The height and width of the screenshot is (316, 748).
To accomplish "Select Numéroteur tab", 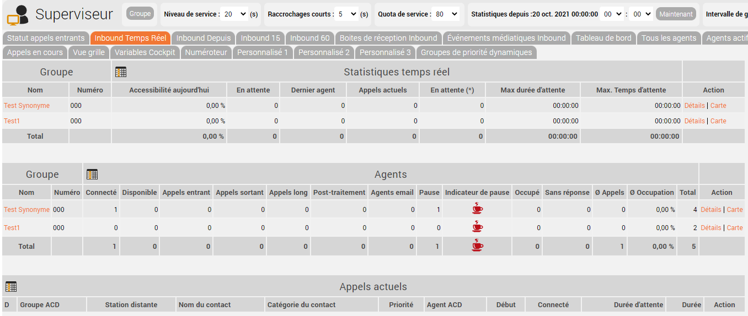I will 206,52.
